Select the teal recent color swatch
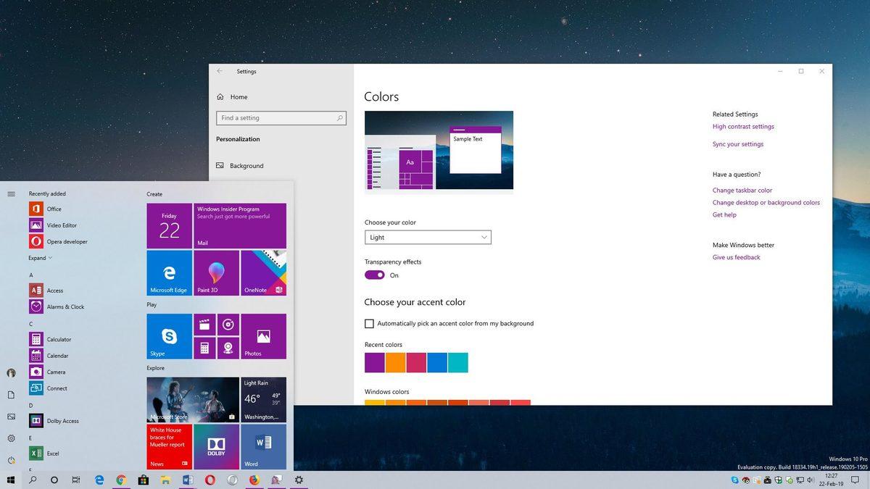The width and height of the screenshot is (870, 489). click(x=458, y=362)
